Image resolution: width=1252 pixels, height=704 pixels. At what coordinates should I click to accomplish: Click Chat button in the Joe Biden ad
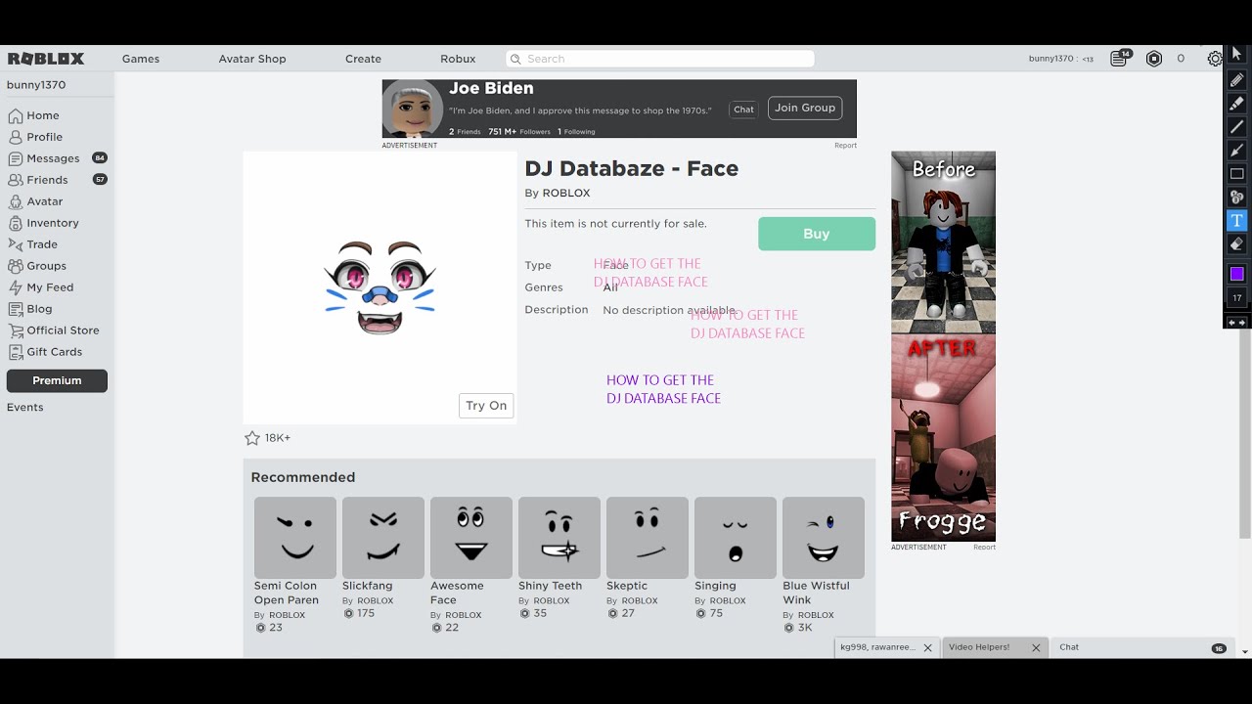click(x=743, y=110)
